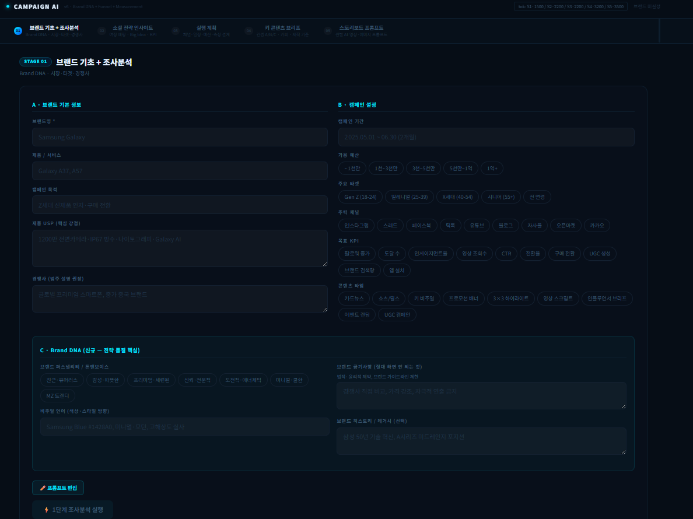Open step 04 키 콘텐츠 브리프

(x=277, y=31)
